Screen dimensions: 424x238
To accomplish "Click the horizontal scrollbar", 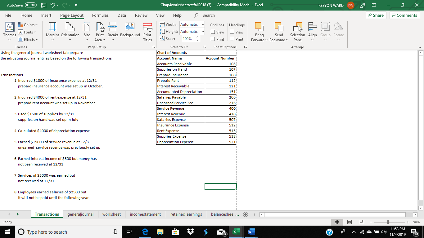I will pos(335,214).
